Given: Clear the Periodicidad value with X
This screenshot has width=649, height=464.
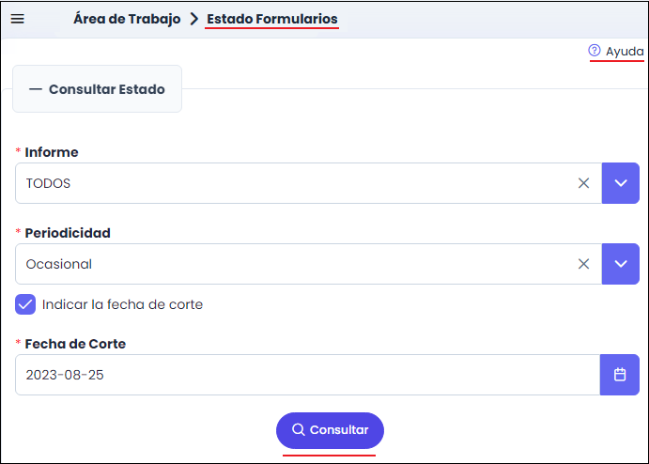Looking at the screenshot, I should click(583, 264).
